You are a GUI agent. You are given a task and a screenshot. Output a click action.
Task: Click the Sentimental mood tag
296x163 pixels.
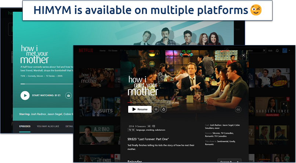[x=223, y=141]
